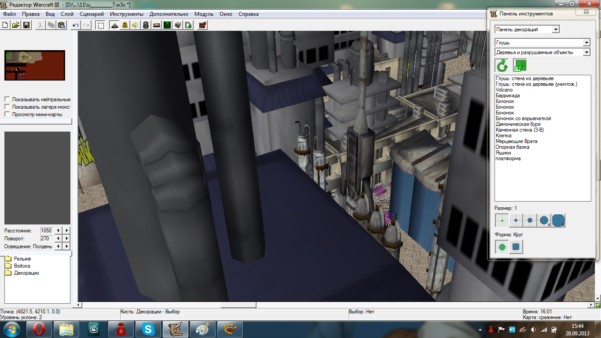601x338 pixels.
Task: Select the smallest brush size 1
Action: 502,220
